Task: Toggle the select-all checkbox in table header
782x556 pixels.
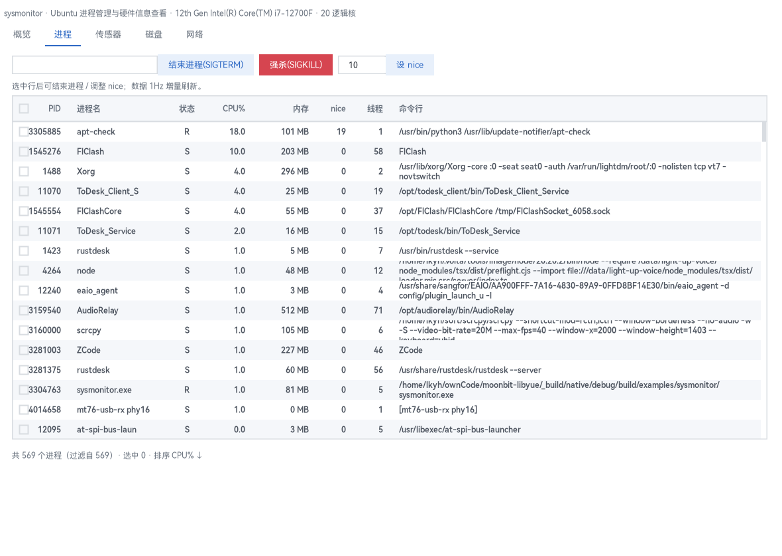Action: [24, 109]
